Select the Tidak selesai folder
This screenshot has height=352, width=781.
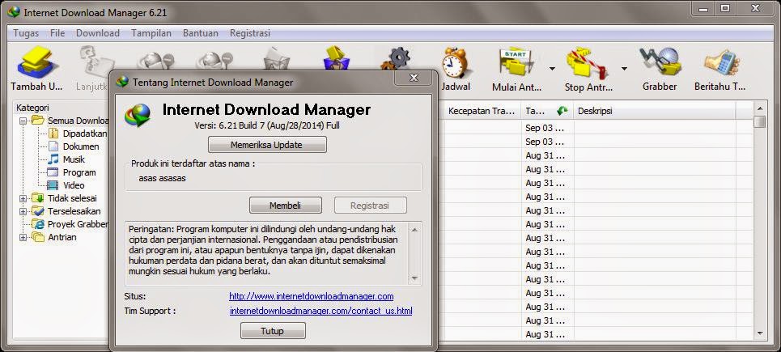point(64,198)
